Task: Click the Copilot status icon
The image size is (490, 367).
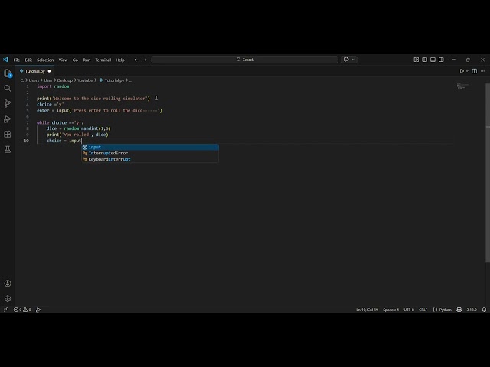Action: [x=459, y=310]
